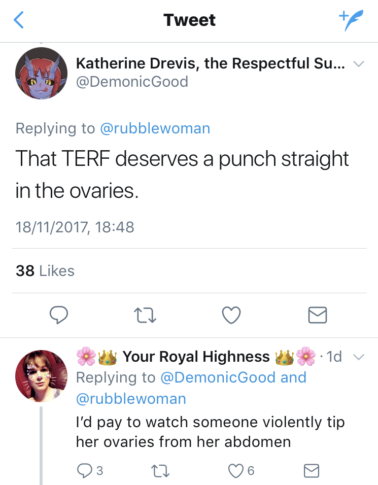The width and height of the screenshot is (378, 485).
Task: Reply to Your Royal Highness's tweet
Action: pyautogui.click(x=84, y=470)
